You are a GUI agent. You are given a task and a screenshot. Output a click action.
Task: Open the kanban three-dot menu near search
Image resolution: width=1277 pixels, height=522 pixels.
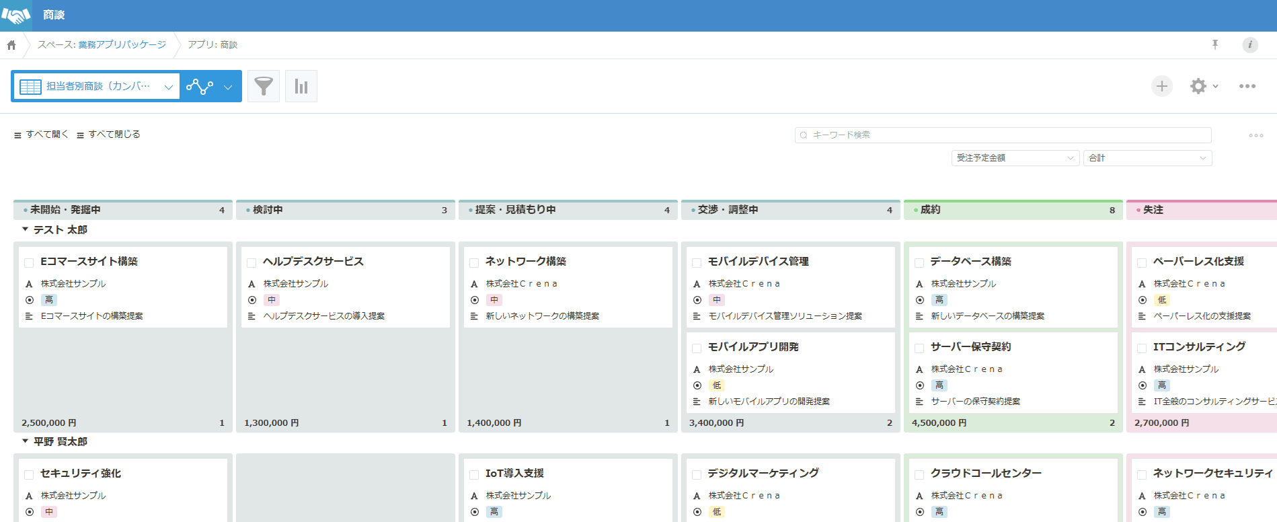1256,135
